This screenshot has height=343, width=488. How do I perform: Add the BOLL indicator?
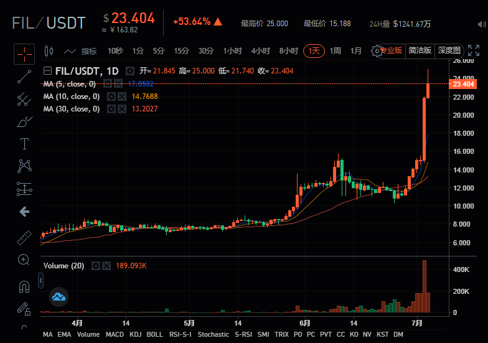point(154,334)
